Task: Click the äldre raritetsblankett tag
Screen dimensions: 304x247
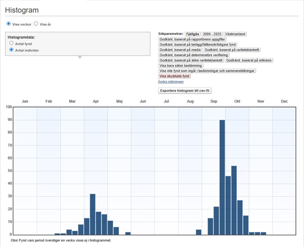Action: pyautogui.click(x=191, y=60)
